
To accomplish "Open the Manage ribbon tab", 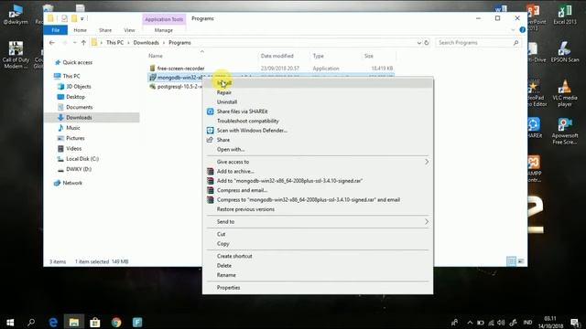I will point(164,30).
